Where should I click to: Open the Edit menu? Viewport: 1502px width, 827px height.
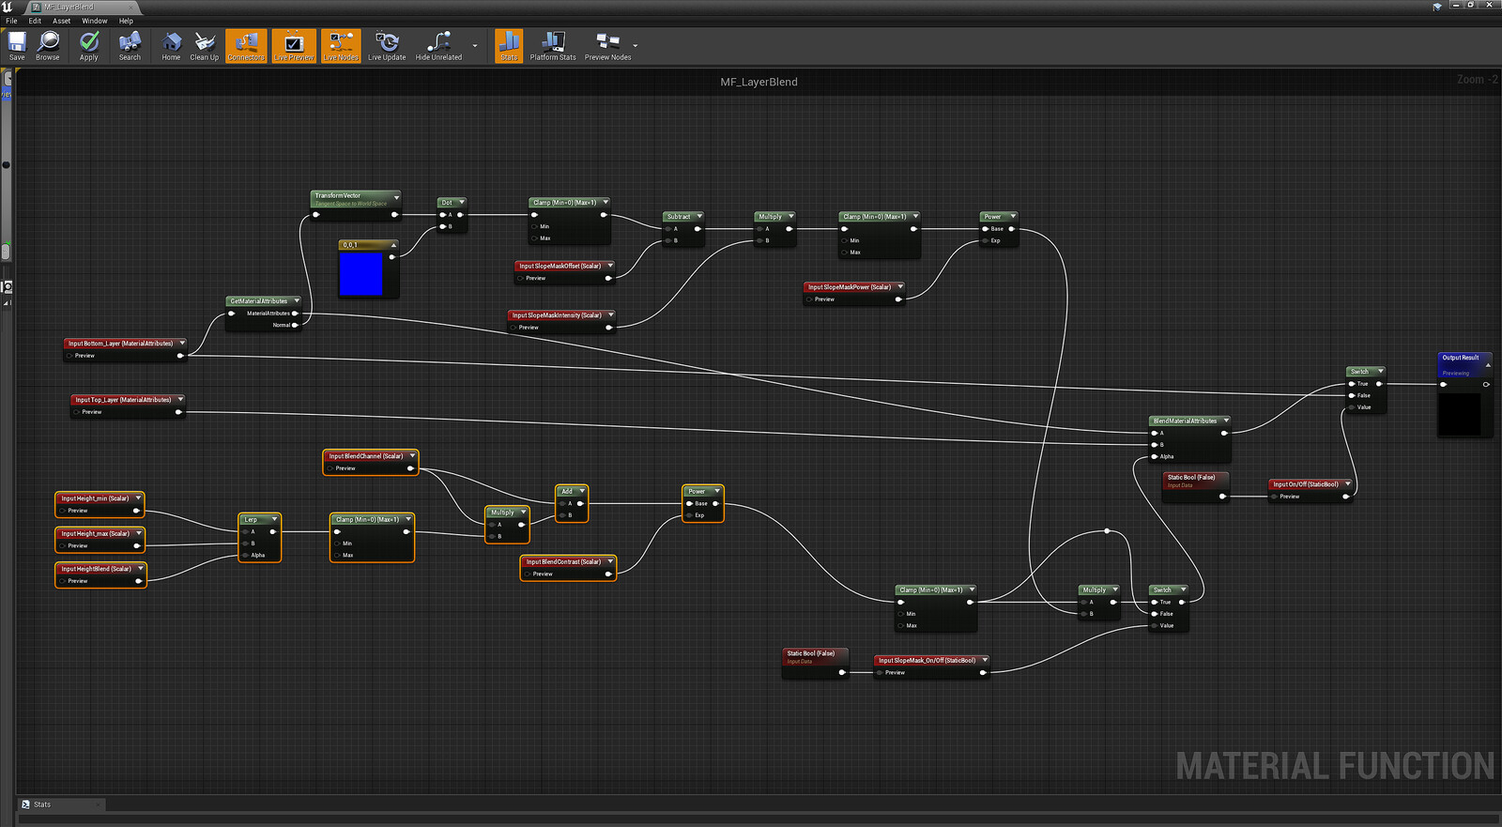click(35, 21)
